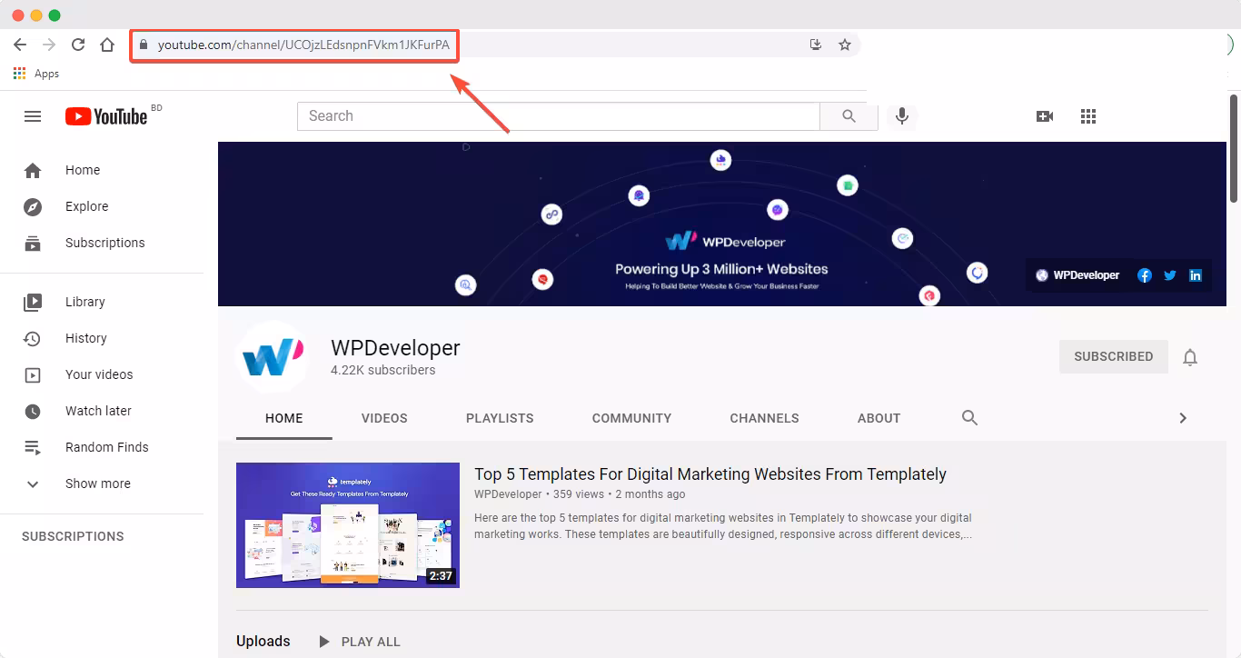Image resolution: width=1241 pixels, height=658 pixels.
Task: Click the browser forward arrow
Action: [49, 45]
